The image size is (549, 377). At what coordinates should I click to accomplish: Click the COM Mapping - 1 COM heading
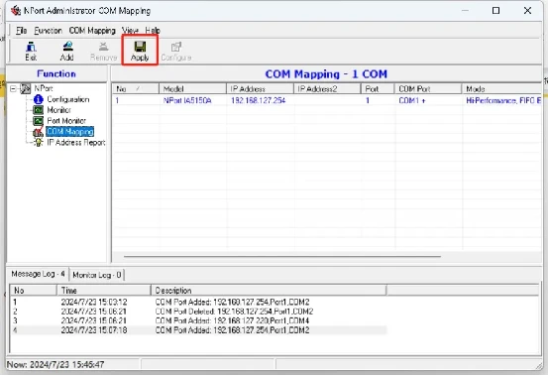coord(326,74)
